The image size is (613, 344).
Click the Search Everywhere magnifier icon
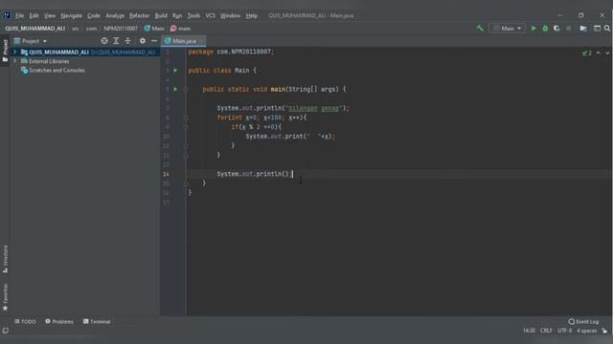click(607, 28)
